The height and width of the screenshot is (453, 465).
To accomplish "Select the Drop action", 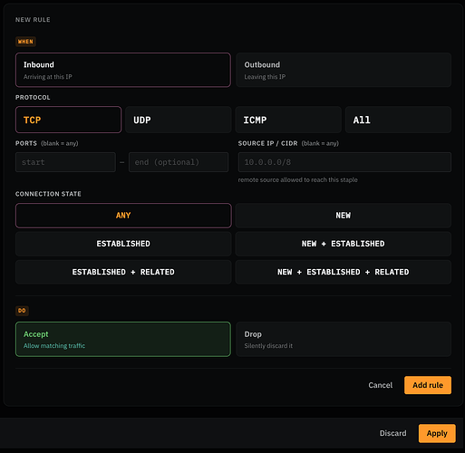I will pos(344,339).
